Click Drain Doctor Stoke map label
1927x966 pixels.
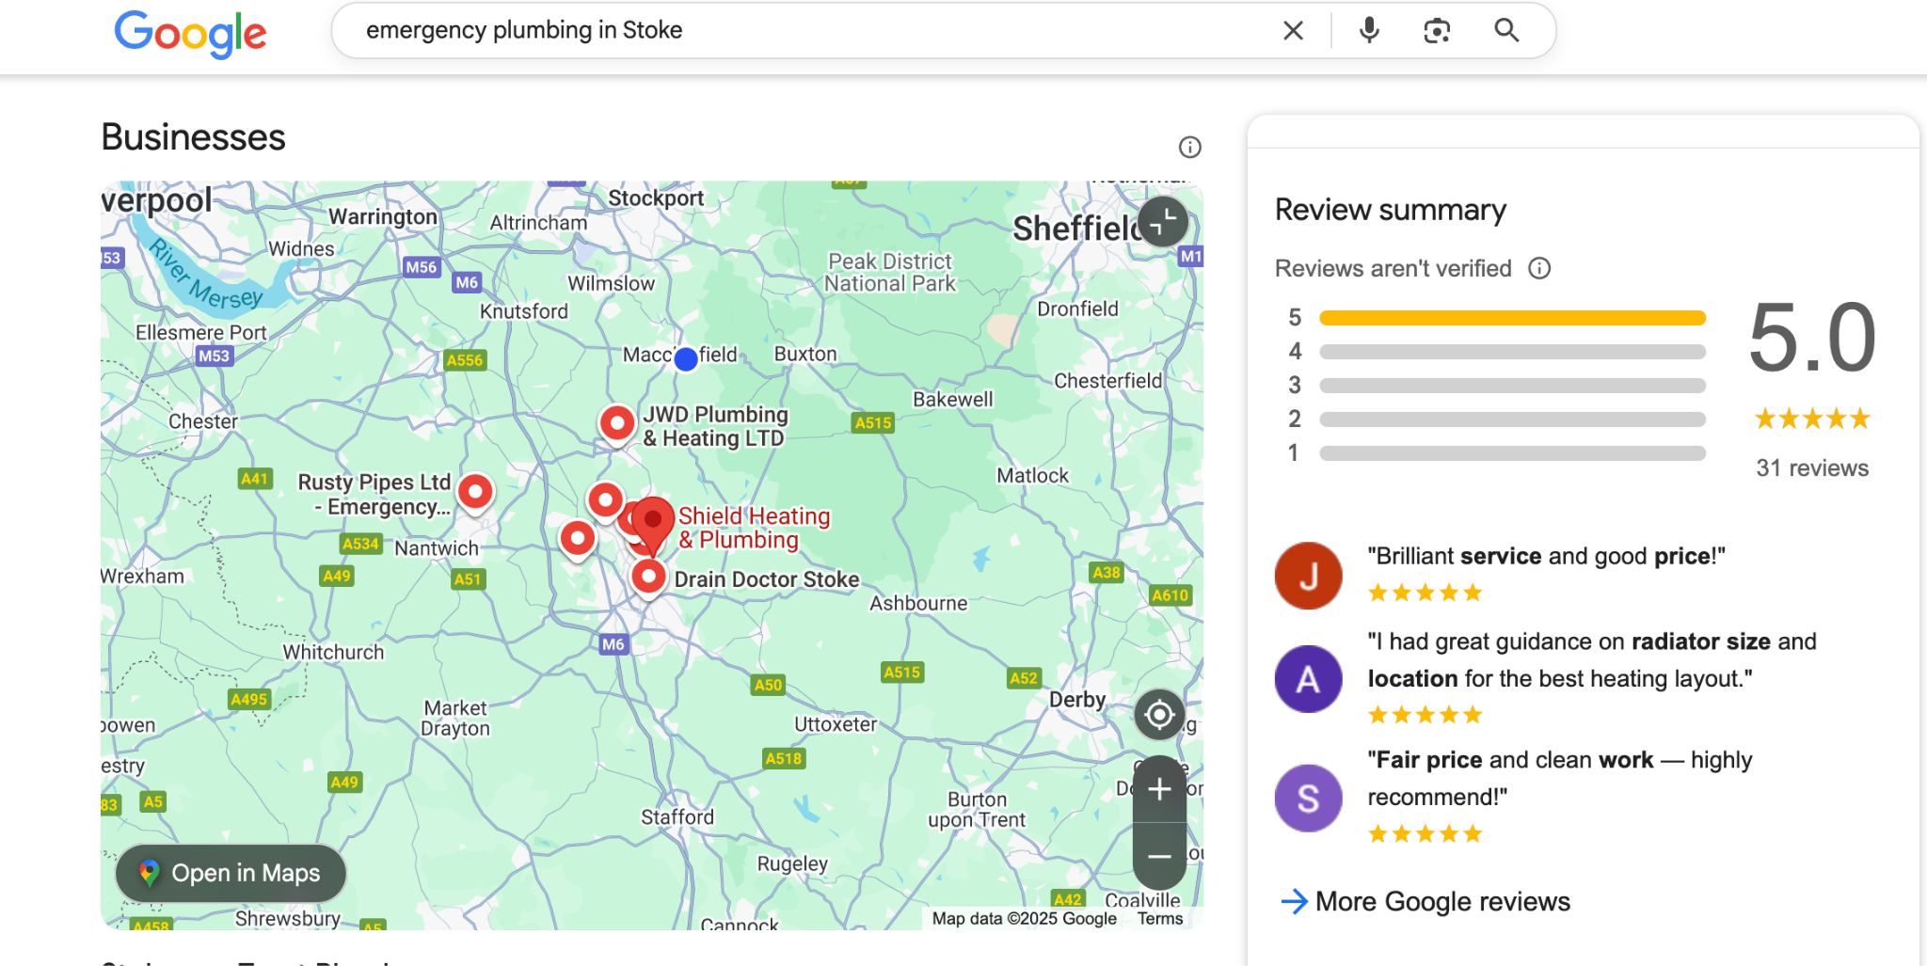point(767,579)
